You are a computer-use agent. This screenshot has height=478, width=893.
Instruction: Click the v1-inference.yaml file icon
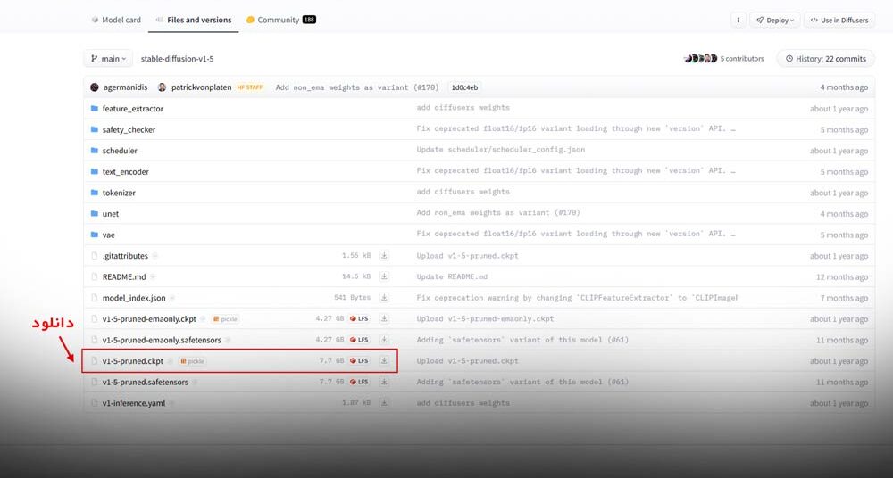(95, 403)
